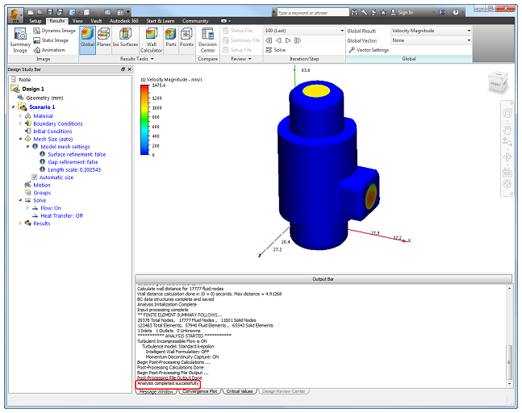Switch to the Vault ribbon tab
The height and width of the screenshot is (413, 522).
pos(96,21)
